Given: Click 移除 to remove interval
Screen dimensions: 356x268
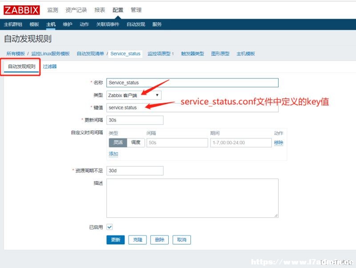Looking at the screenshot, I should click(x=279, y=142).
